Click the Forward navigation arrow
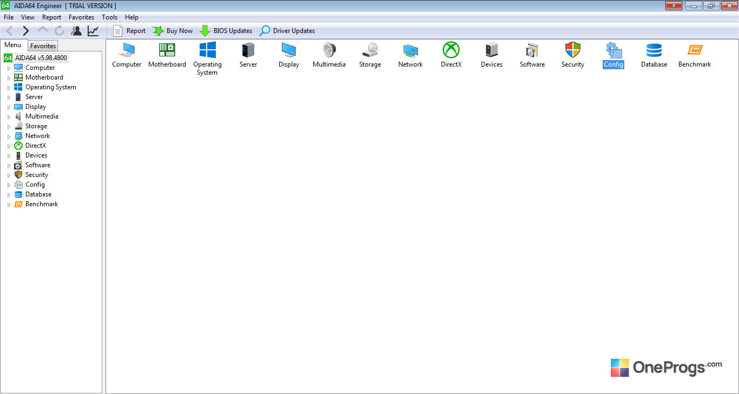This screenshot has width=739, height=394. (x=25, y=31)
